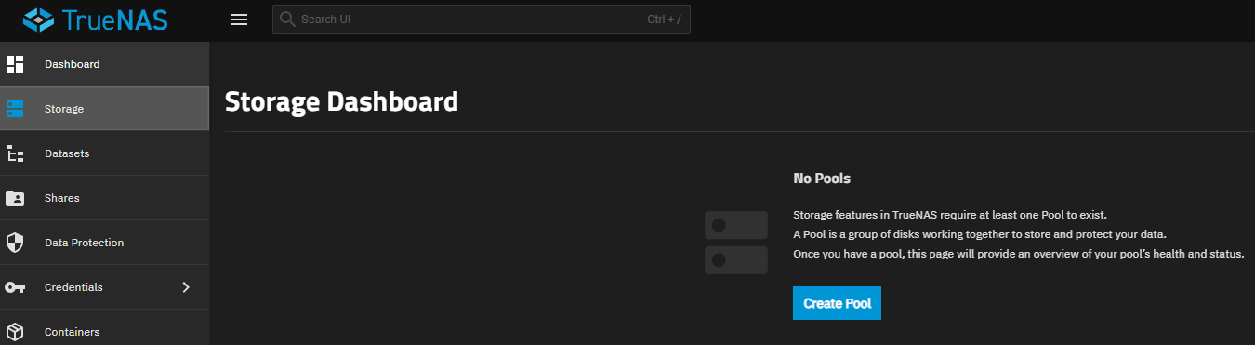Click the TrueNAS logo
Viewport: 1255px width, 345px height.
point(95,20)
